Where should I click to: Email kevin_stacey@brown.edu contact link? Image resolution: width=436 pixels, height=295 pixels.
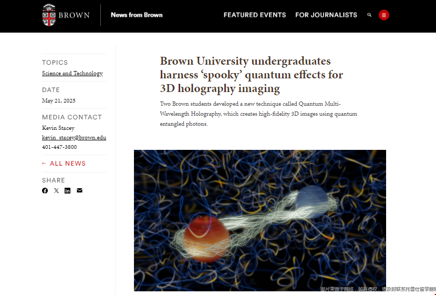(74, 137)
